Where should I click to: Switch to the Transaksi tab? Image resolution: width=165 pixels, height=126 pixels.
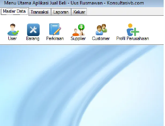[x=40, y=12]
